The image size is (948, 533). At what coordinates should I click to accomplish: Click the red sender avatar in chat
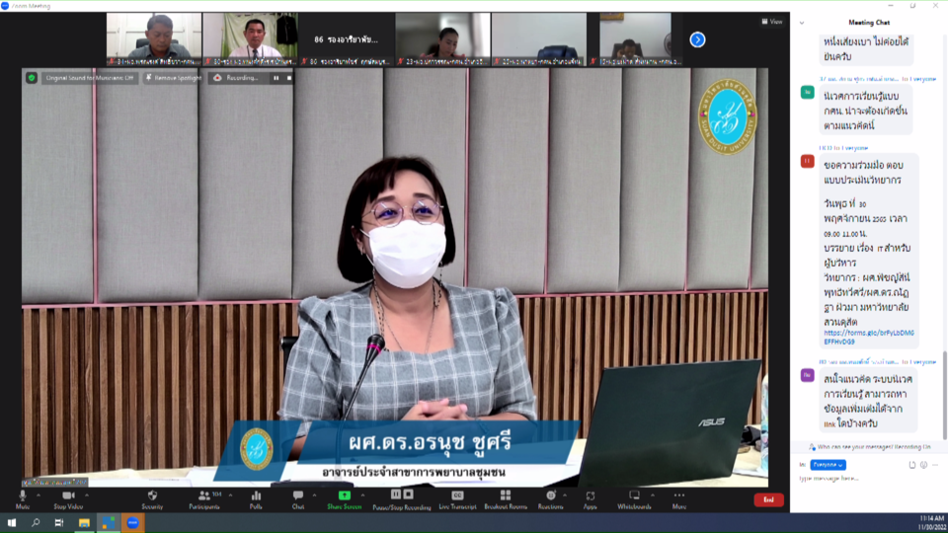point(807,161)
